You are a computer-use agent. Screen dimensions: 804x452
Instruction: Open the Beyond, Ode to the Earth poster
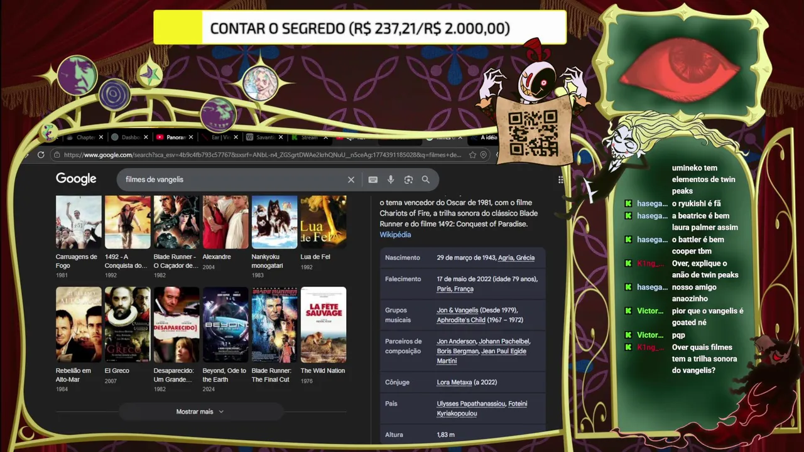(225, 325)
